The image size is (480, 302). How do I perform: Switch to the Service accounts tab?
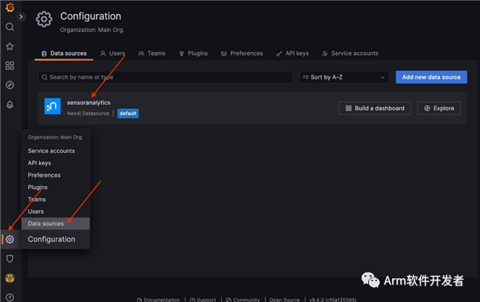tap(350, 53)
